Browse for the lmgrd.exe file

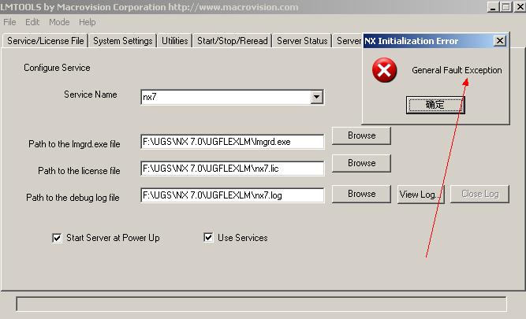361,135
